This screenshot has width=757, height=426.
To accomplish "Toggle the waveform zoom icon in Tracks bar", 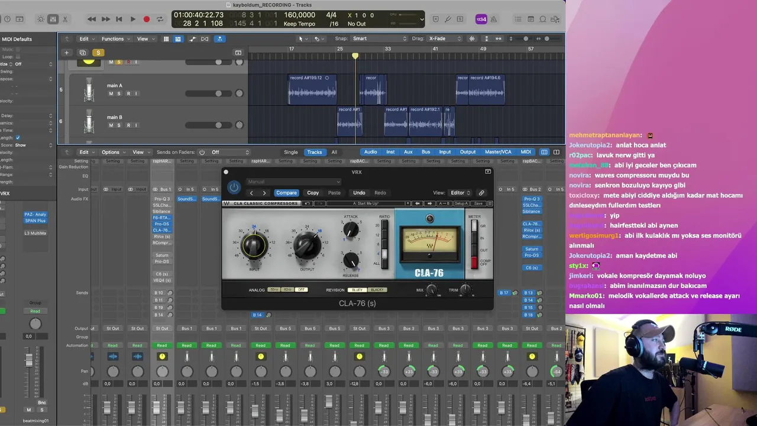I will coord(472,39).
